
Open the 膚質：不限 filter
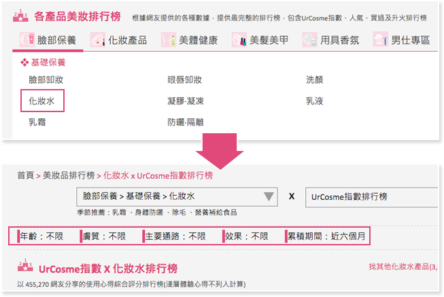click(103, 236)
